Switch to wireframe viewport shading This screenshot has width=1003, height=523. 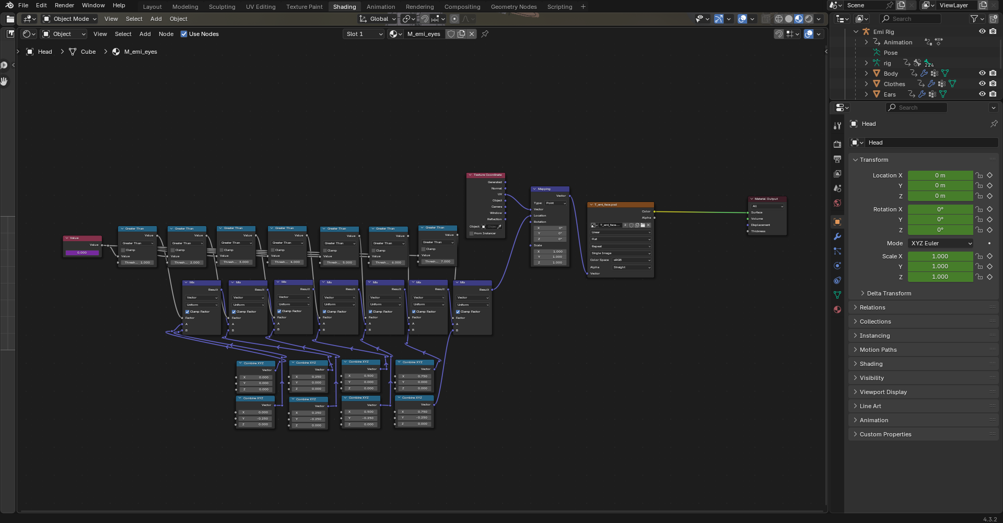[x=778, y=19]
